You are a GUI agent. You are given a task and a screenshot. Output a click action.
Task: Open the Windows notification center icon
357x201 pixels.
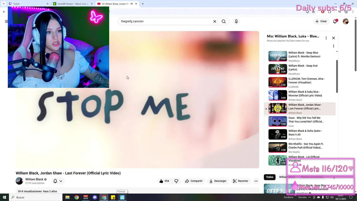351,197
